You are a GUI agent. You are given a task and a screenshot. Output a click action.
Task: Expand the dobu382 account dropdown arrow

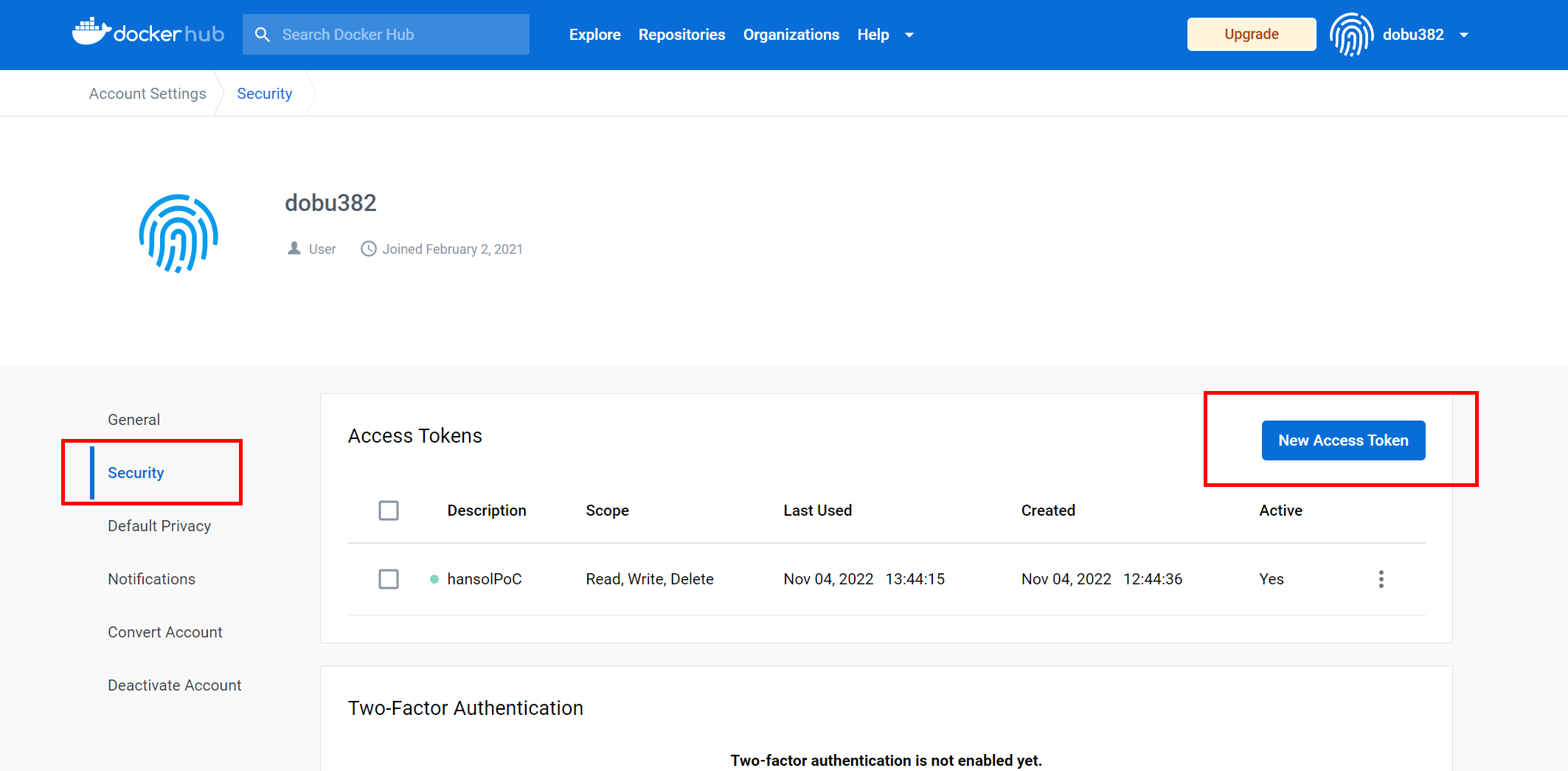[x=1464, y=35]
